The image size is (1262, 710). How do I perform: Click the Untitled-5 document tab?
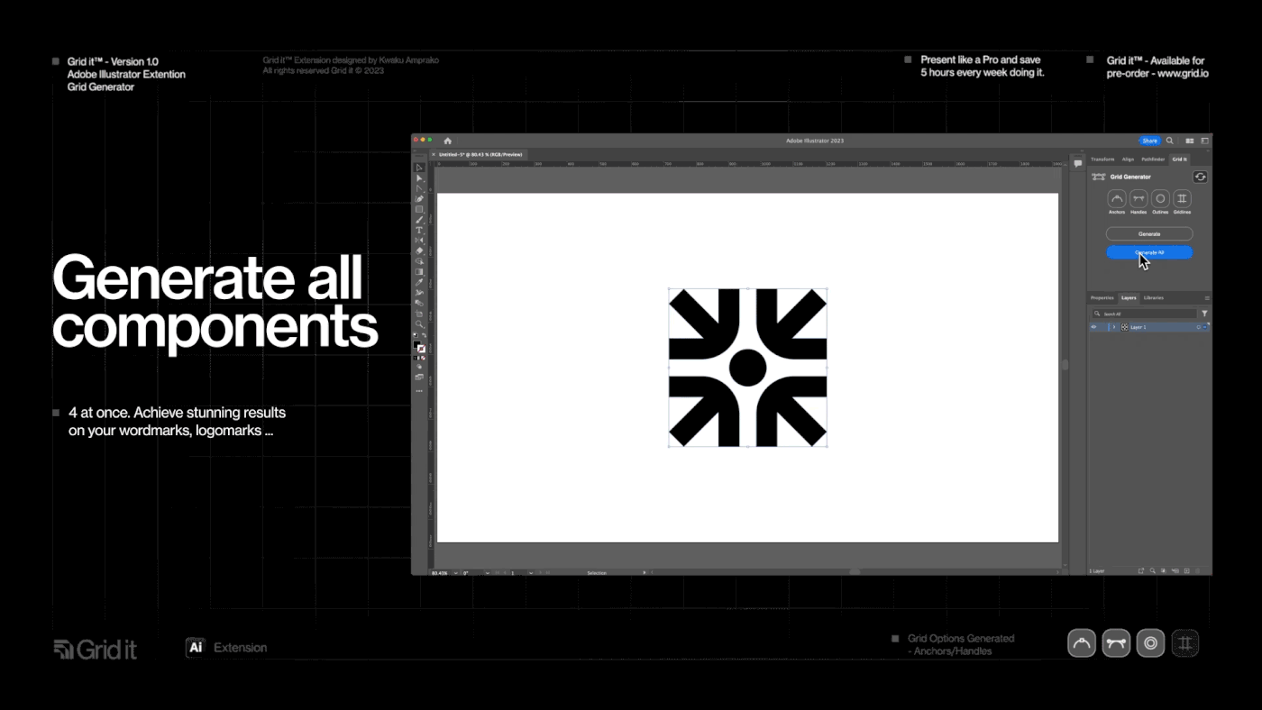[480, 154]
